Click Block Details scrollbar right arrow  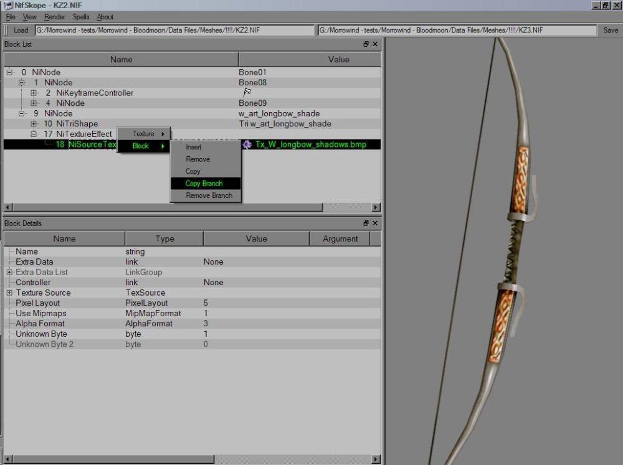click(x=376, y=459)
